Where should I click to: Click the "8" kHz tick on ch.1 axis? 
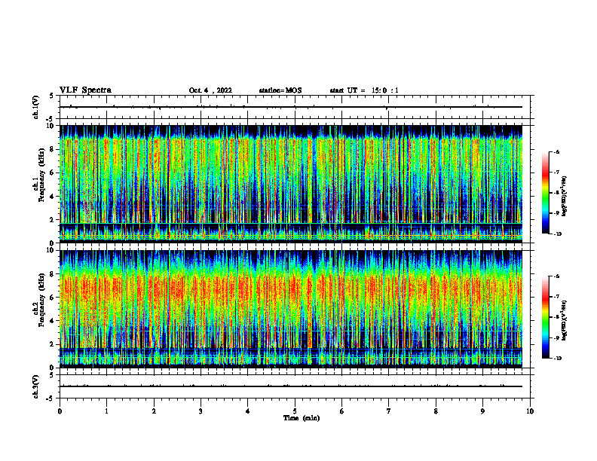(x=53, y=149)
